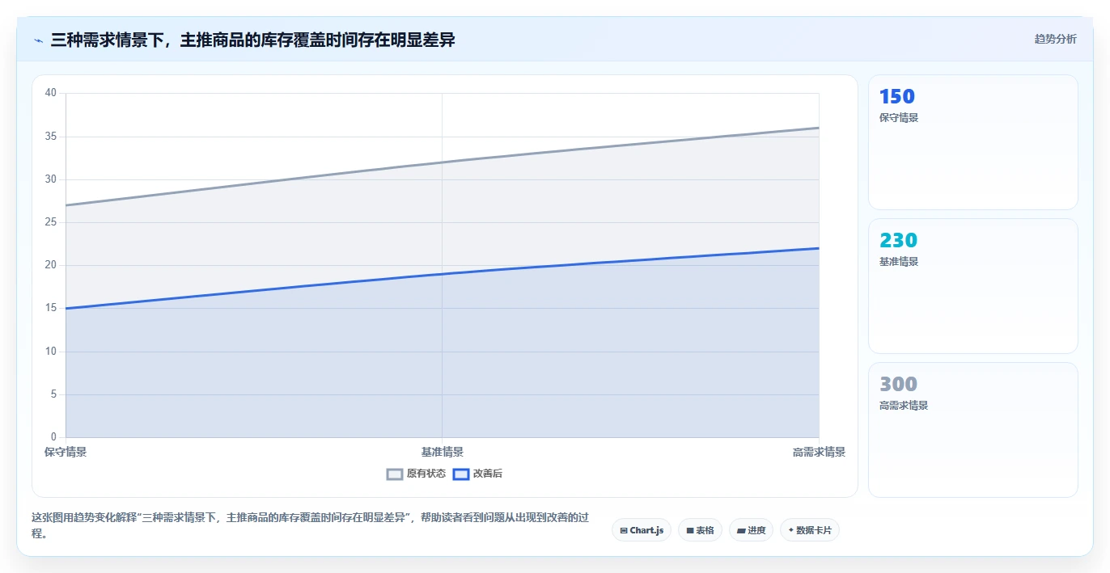Click the 高需求情景 card caption under 300
The image size is (1110, 573).
pyautogui.click(x=904, y=406)
